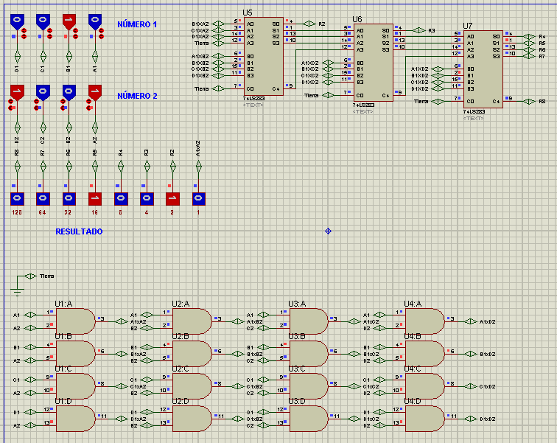This screenshot has height=443, width=557.
Task: Select the R7 output terminal of U7
Action: (529, 56)
